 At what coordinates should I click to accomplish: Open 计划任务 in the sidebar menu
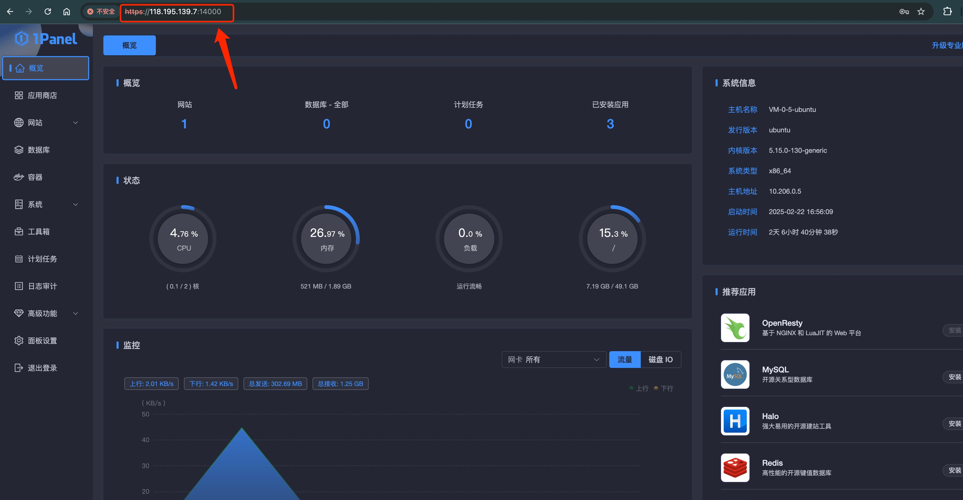(x=42, y=259)
